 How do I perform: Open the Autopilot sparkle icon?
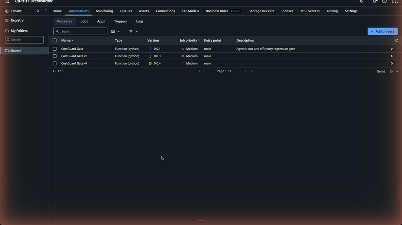[x=361, y=1]
